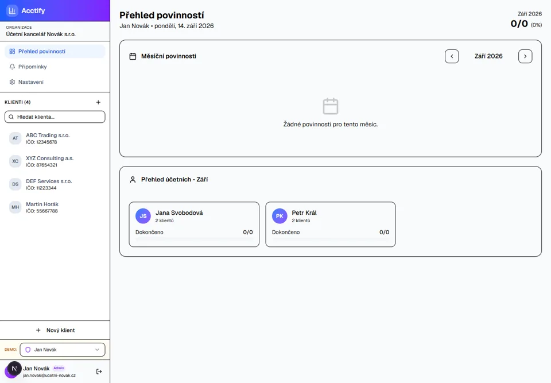Click the bell icon beside Připomínky
Viewport: 551px width, 383px height.
click(x=12, y=67)
